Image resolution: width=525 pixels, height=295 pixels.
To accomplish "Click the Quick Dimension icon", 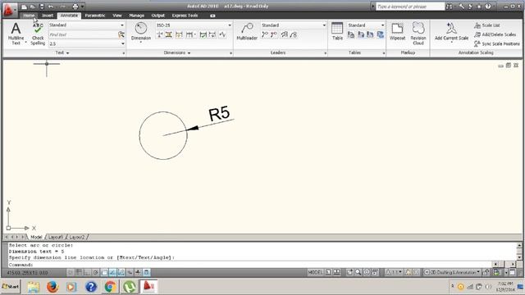I will click(179, 34).
